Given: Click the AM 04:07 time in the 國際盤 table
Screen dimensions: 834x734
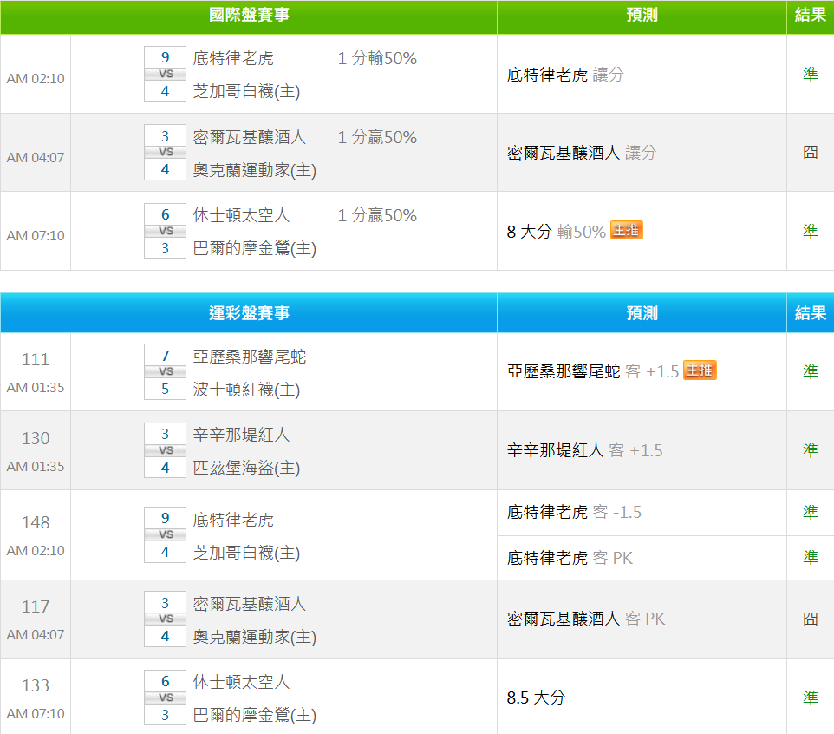Looking at the screenshot, I should tap(35, 158).
